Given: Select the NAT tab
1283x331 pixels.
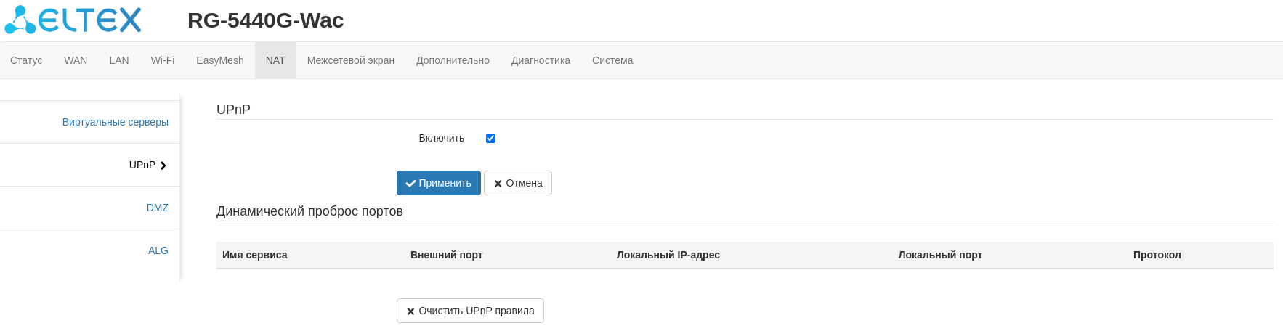Looking at the screenshot, I should tap(275, 60).
